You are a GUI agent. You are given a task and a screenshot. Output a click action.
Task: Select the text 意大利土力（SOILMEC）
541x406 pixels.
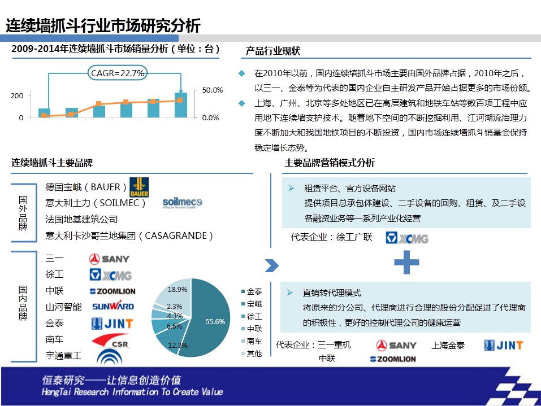tap(96, 203)
